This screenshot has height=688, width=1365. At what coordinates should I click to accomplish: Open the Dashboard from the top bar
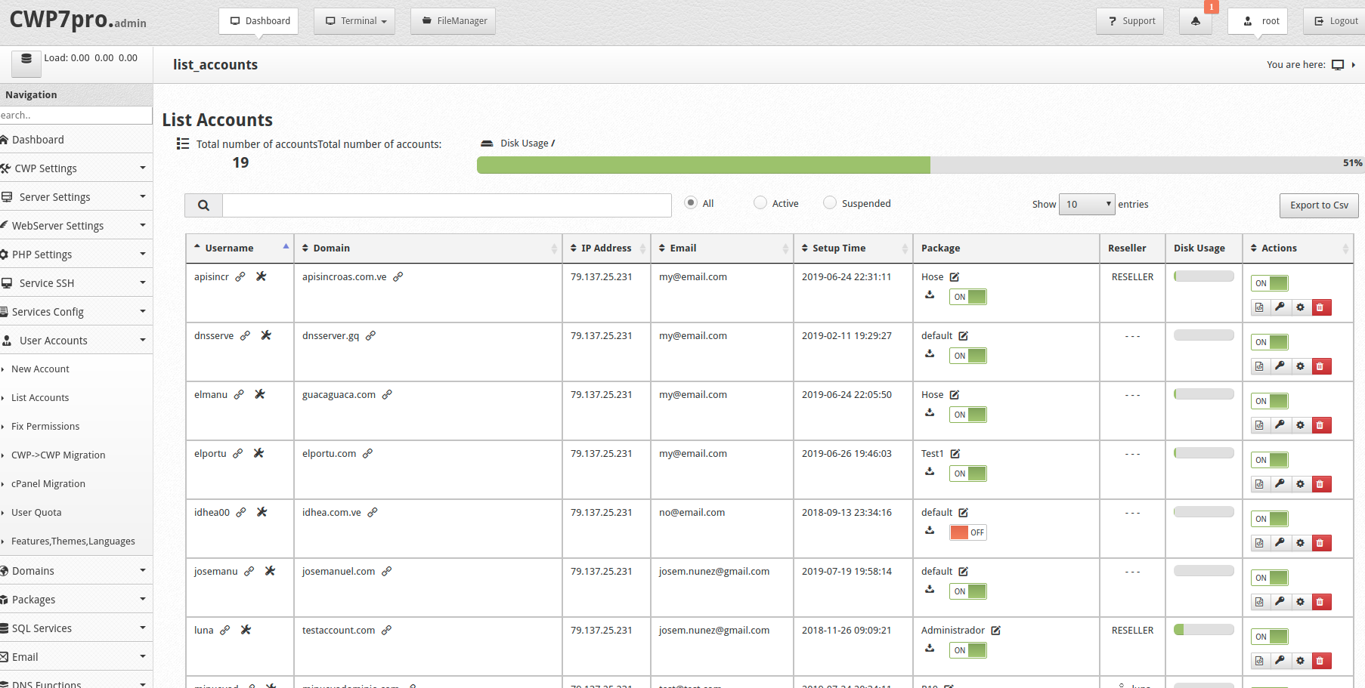click(x=258, y=20)
